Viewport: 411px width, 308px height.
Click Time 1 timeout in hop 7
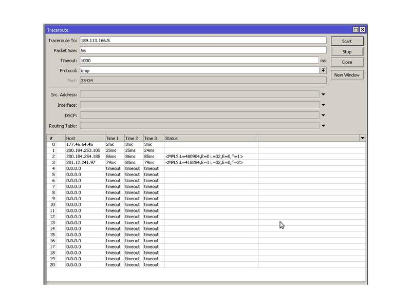coord(113,187)
